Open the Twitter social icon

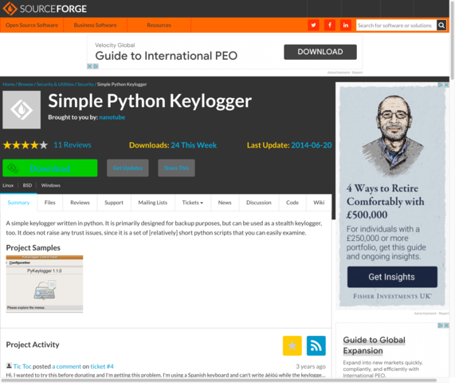click(313, 26)
